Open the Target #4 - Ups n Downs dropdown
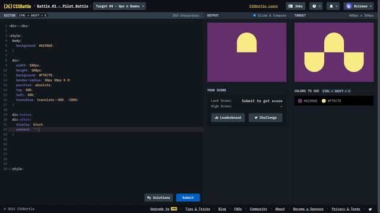The image size is (380, 213). click(119, 6)
